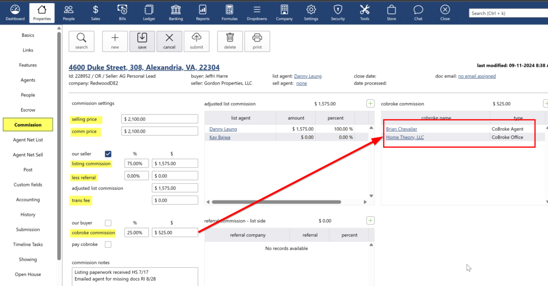Click the left sidebar vertical scrollbar
548x286 pixels.
(59, 146)
